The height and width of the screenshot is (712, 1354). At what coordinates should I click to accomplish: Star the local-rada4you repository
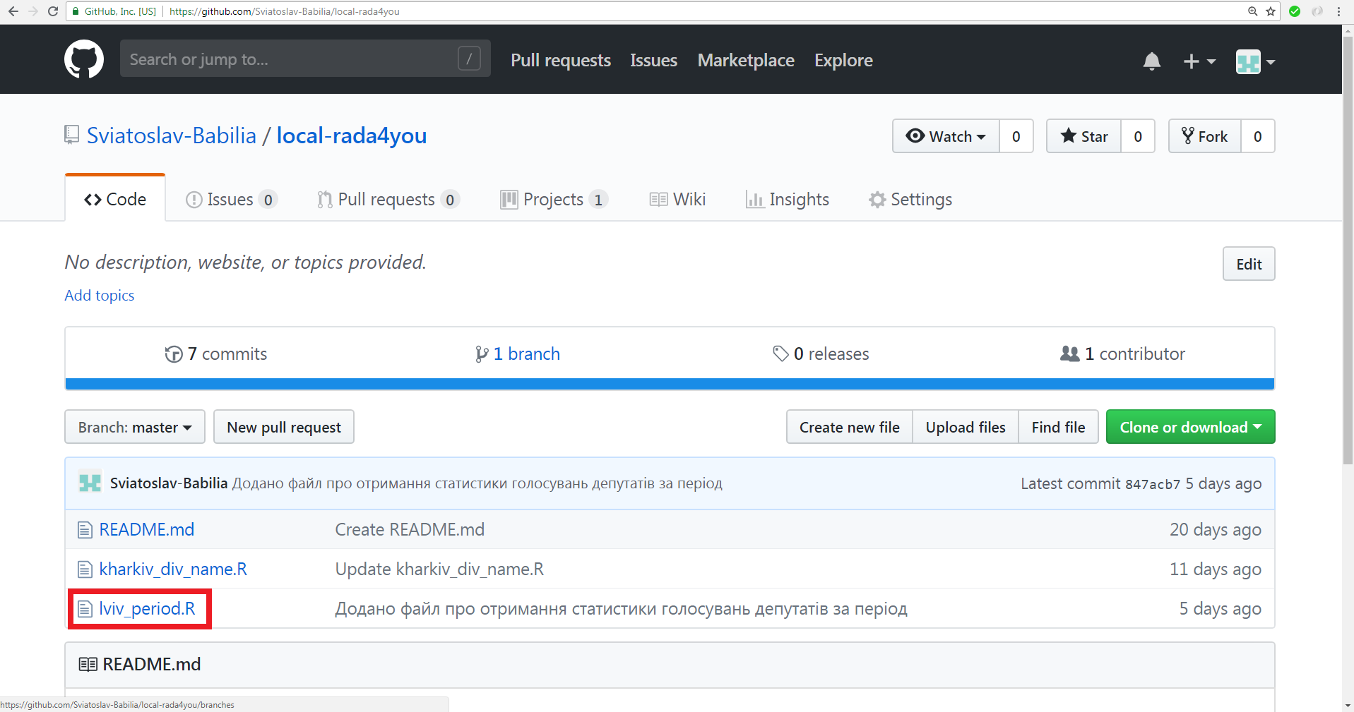tap(1084, 136)
